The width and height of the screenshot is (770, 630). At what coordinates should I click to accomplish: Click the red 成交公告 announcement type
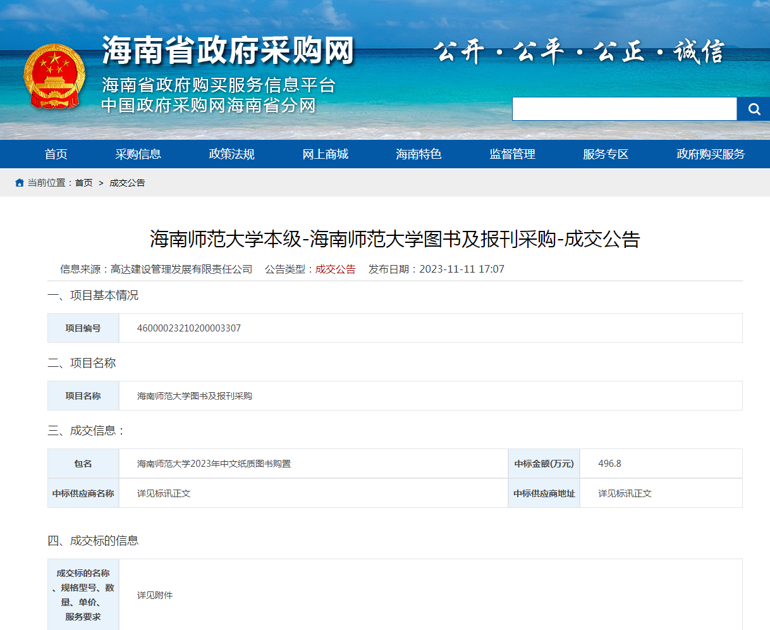click(x=336, y=269)
